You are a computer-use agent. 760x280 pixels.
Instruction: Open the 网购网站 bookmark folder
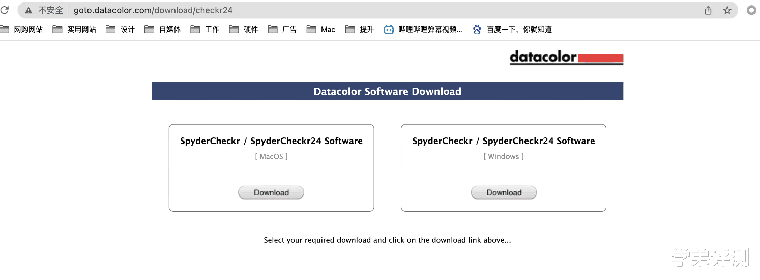click(x=22, y=30)
